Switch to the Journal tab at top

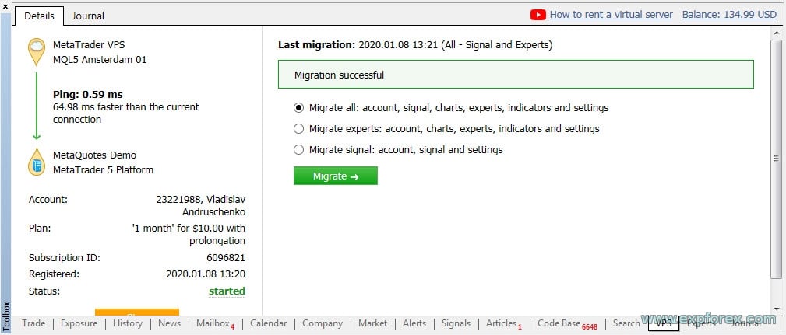88,16
